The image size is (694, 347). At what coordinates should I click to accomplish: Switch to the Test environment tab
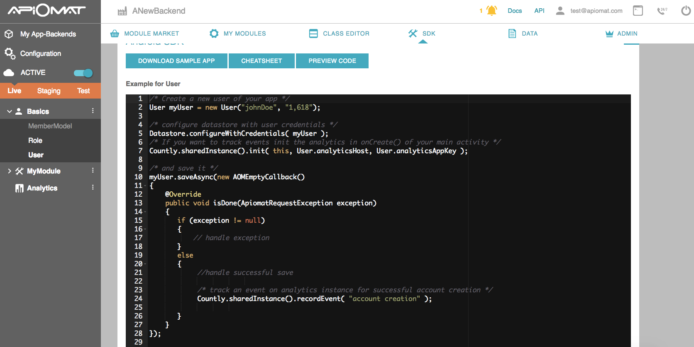point(83,91)
